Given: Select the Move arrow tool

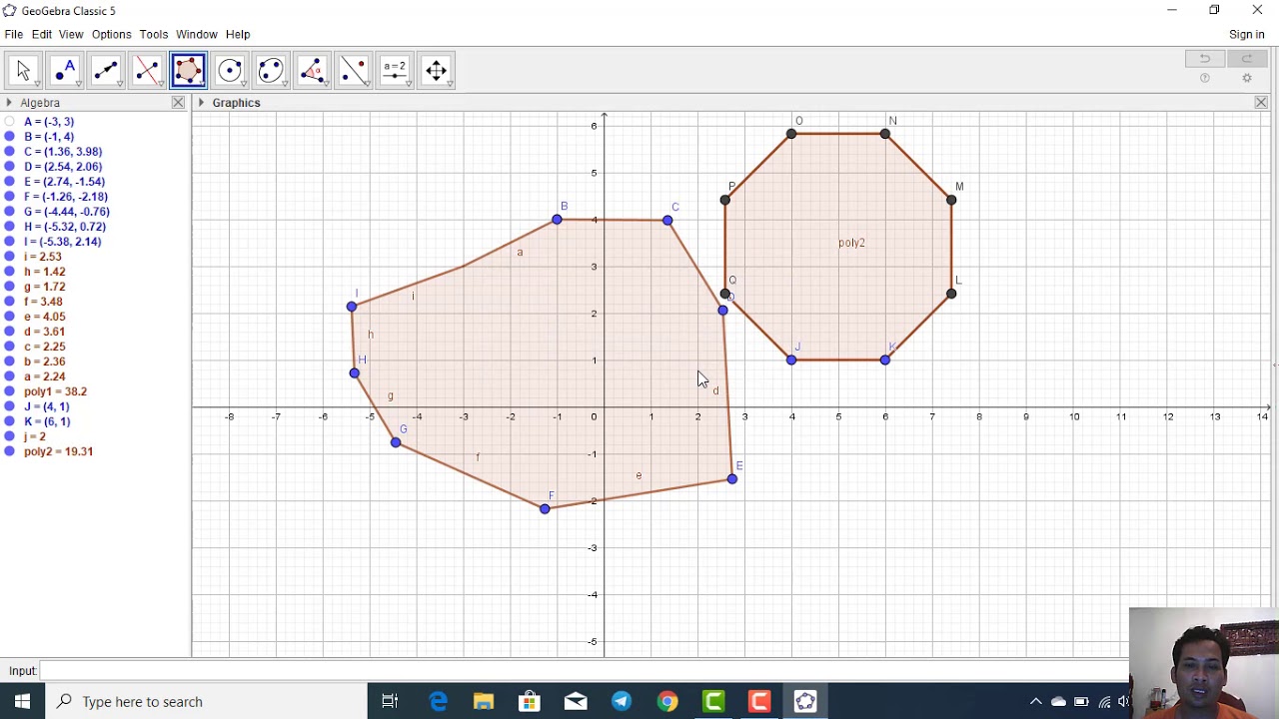Looking at the screenshot, I should tap(23, 70).
